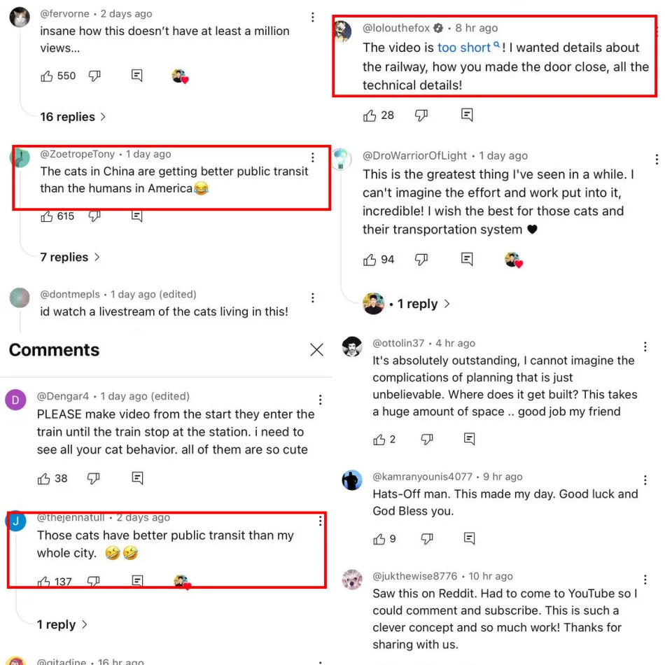Open options menu for @fervorne comment

(312, 17)
